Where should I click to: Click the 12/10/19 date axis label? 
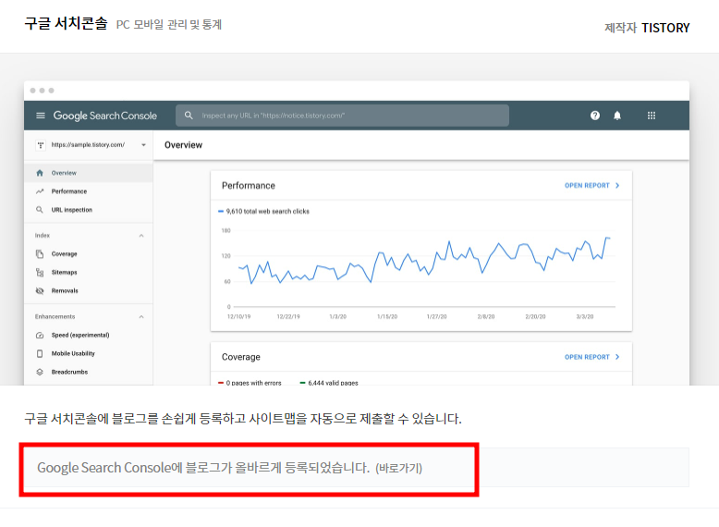239,316
